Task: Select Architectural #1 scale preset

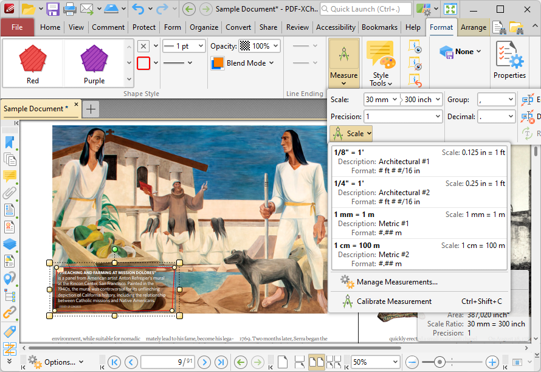Action: (419, 162)
